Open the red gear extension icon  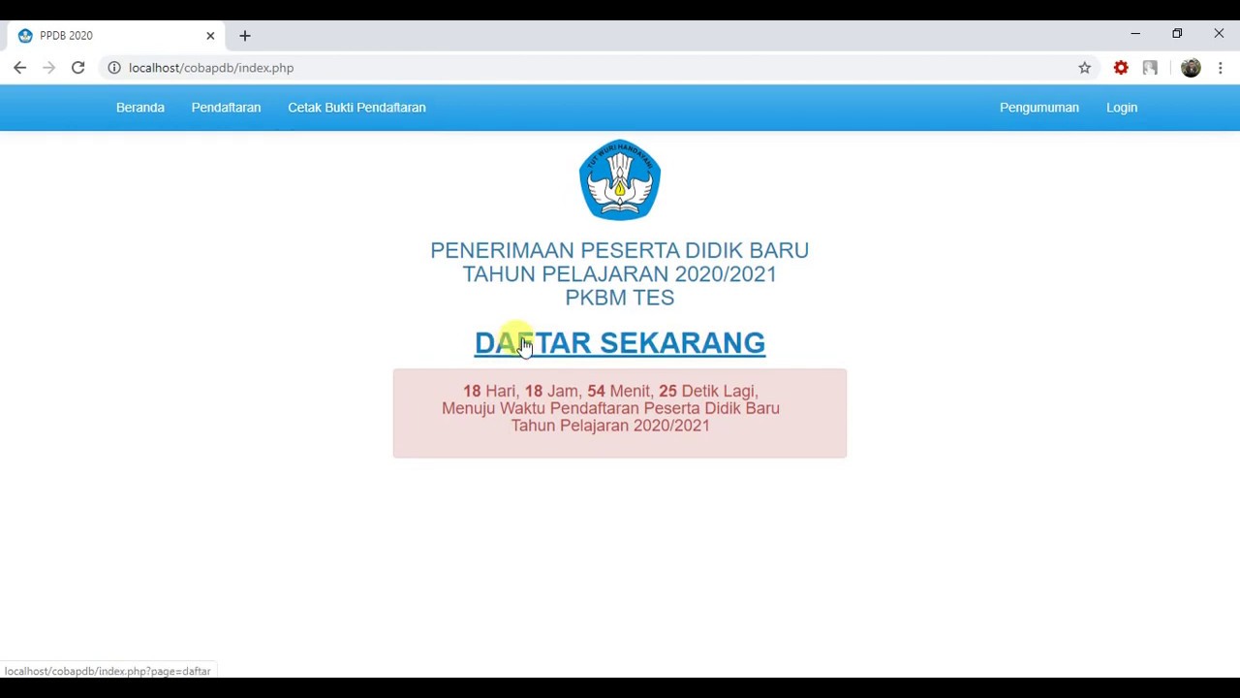[1121, 68]
